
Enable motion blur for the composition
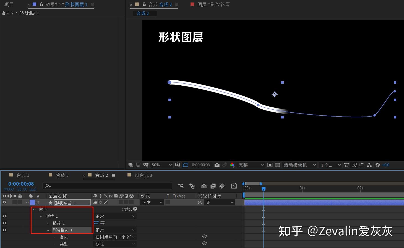(x=222, y=186)
